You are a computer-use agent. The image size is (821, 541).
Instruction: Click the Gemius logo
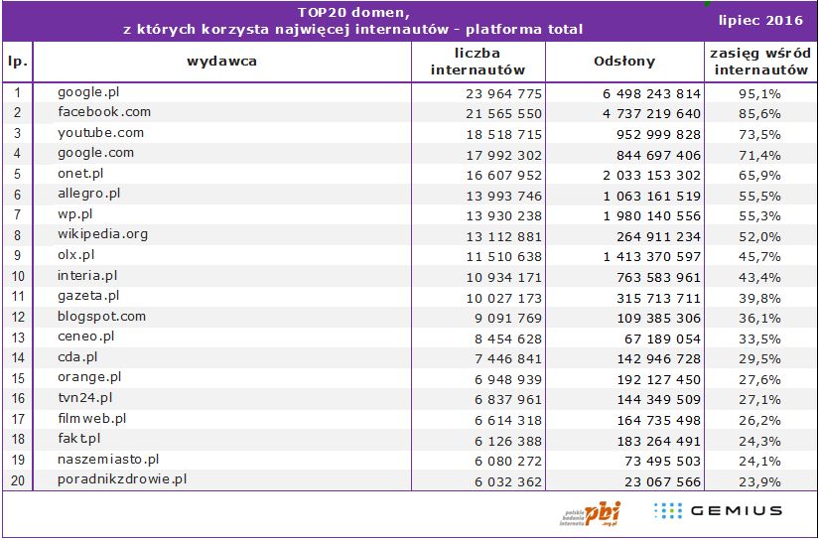tap(718, 510)
